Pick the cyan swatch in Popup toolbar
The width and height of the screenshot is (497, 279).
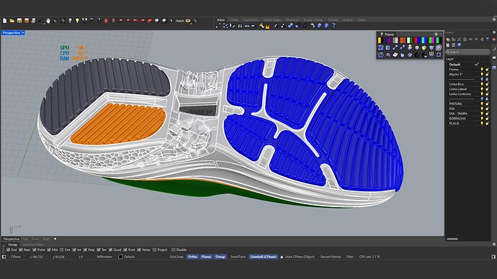coord(423,40)
